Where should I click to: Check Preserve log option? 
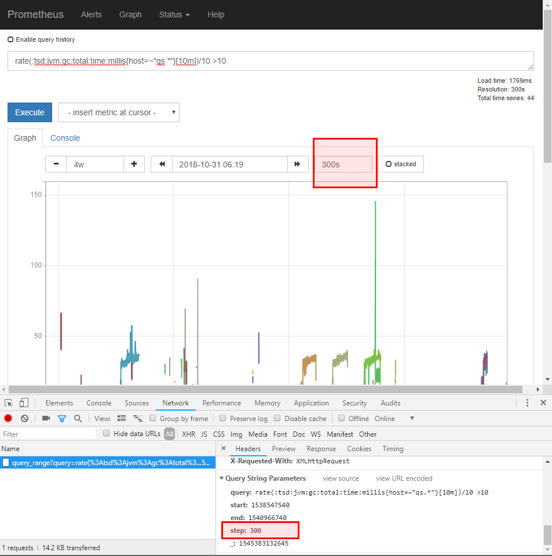pos(222,418)
